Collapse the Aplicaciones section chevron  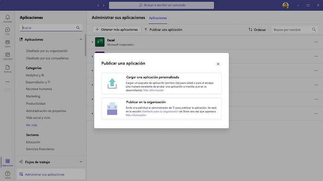coord(81,40)
